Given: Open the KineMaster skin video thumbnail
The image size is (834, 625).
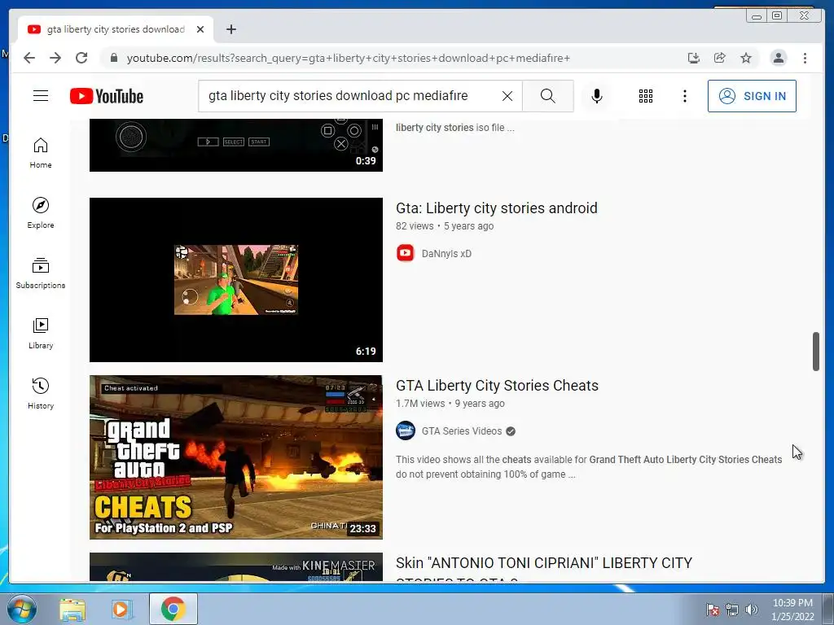Looking at the screenshot, I should [x=235, y=567].
